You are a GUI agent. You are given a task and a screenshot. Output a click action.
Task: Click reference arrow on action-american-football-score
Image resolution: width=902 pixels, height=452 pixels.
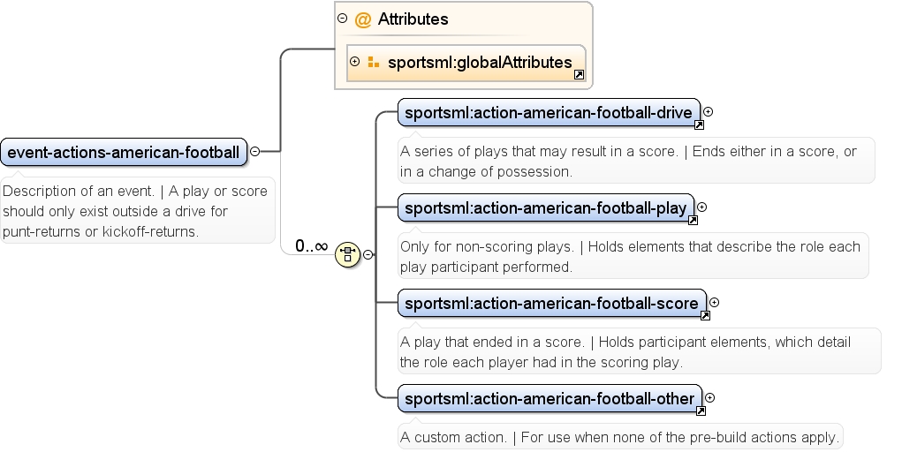pos(705,316)
